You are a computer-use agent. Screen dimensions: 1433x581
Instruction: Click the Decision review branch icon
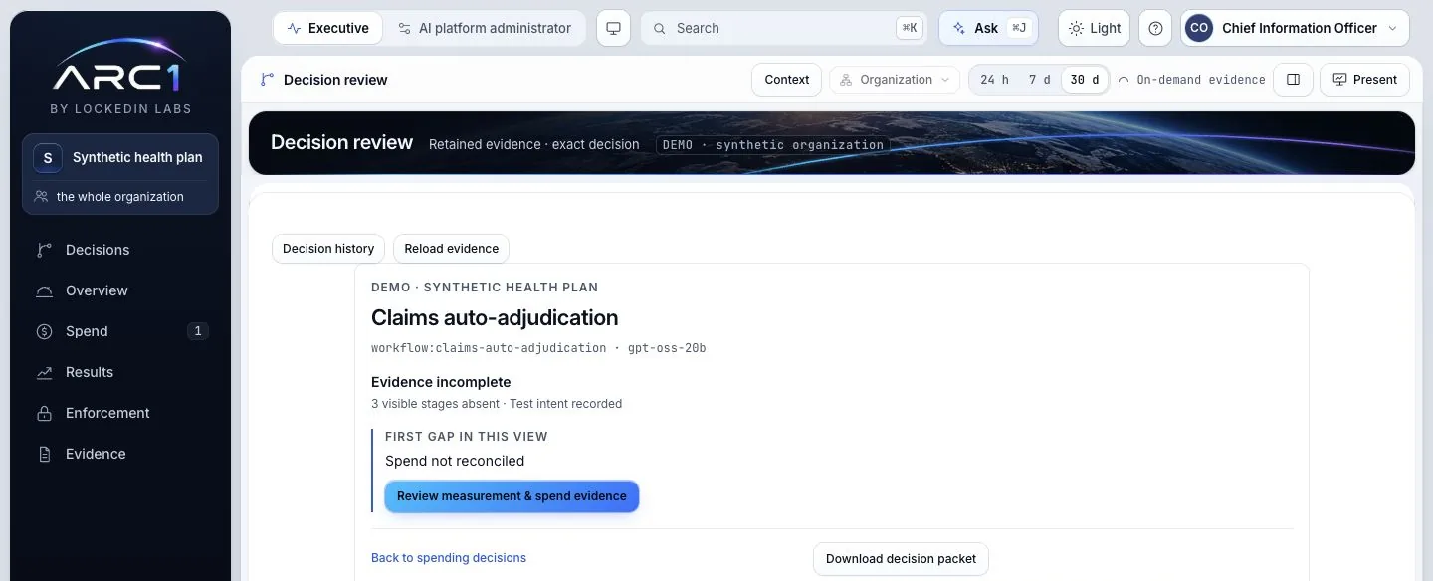267,80
